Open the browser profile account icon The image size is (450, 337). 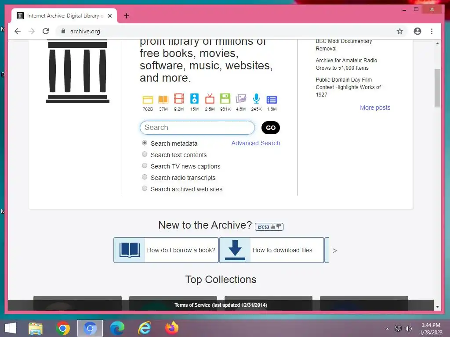pyautogui.click(x=417, y=31)
